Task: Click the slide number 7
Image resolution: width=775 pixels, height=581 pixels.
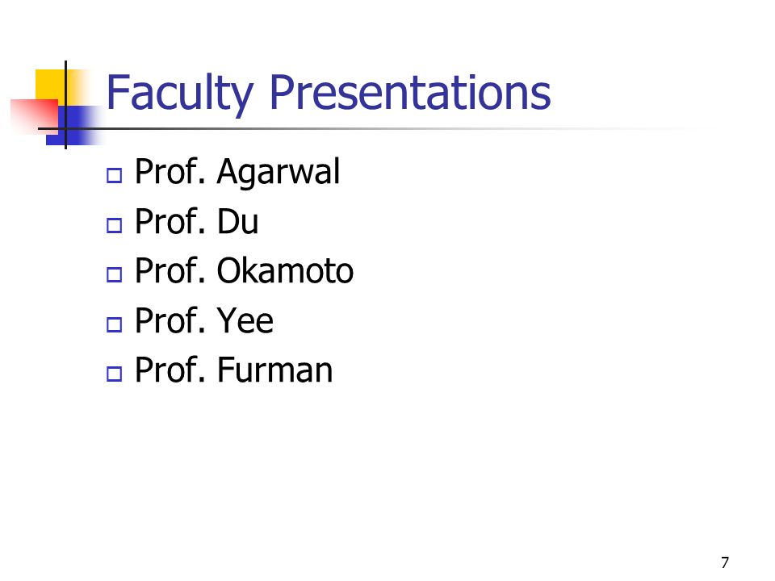Action: 725,562
